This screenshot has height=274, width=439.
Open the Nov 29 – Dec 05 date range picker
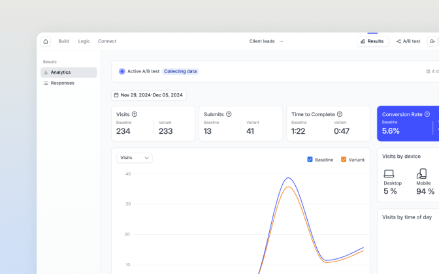(149, 95)
